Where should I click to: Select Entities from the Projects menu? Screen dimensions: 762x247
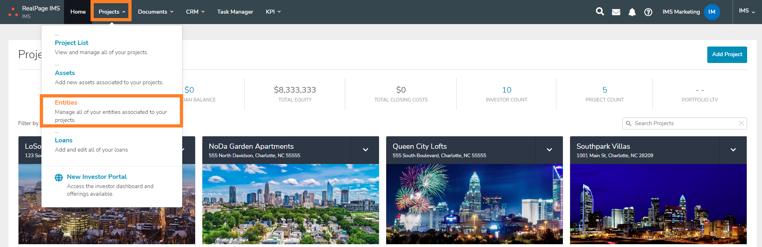(x=66, y=103)
